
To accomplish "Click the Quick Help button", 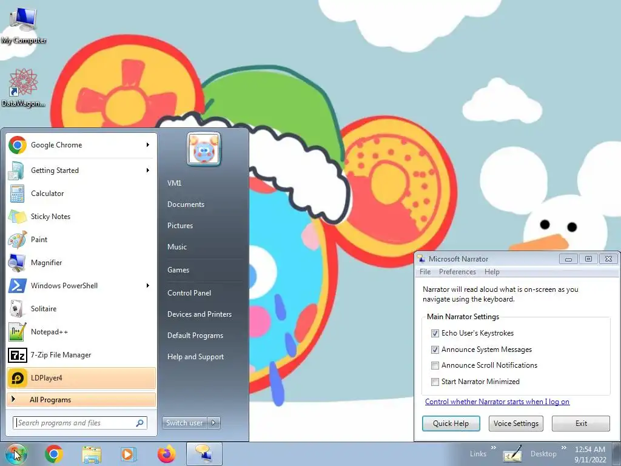I will tap(451, 423).
